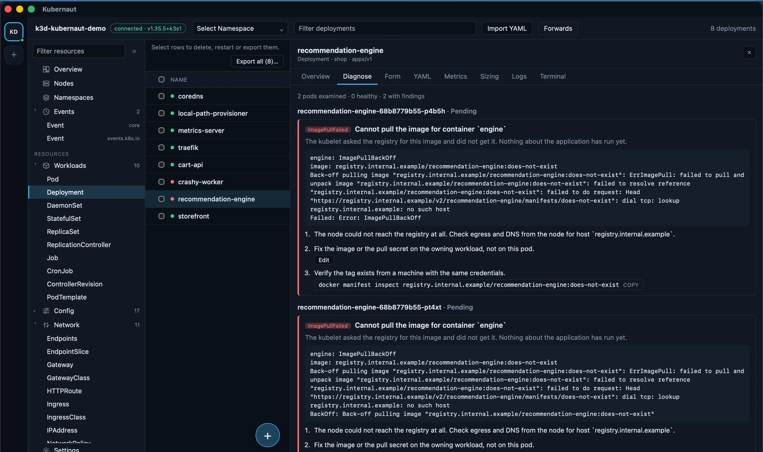Click the Forwards button
The height and width of the screenshot is (452, 763).
coord(558,28)
